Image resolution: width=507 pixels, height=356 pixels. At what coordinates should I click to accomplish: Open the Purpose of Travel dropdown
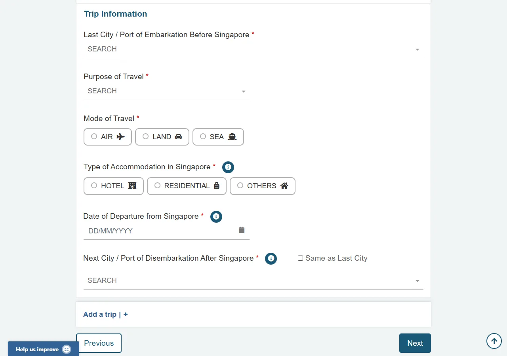pyautogui.click(x=166, y=91)
